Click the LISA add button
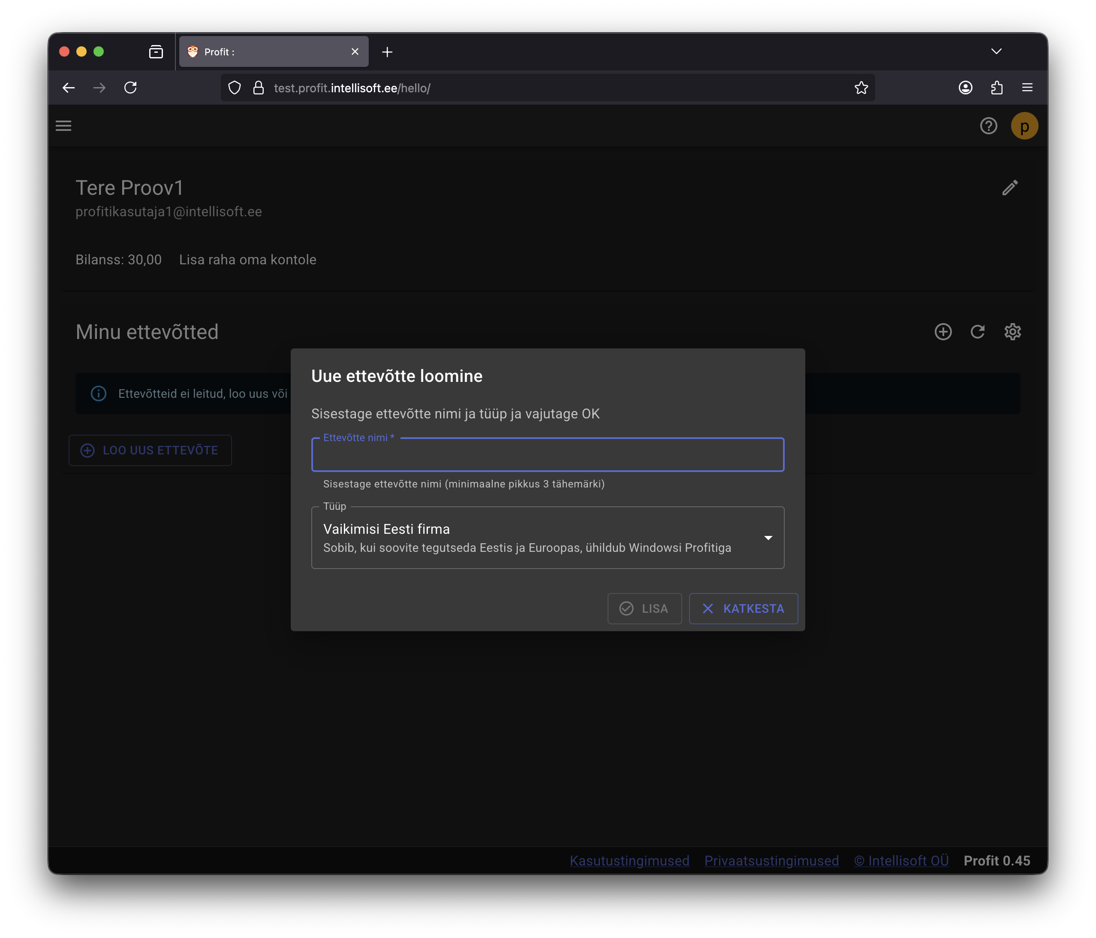 tap(644, 609)
